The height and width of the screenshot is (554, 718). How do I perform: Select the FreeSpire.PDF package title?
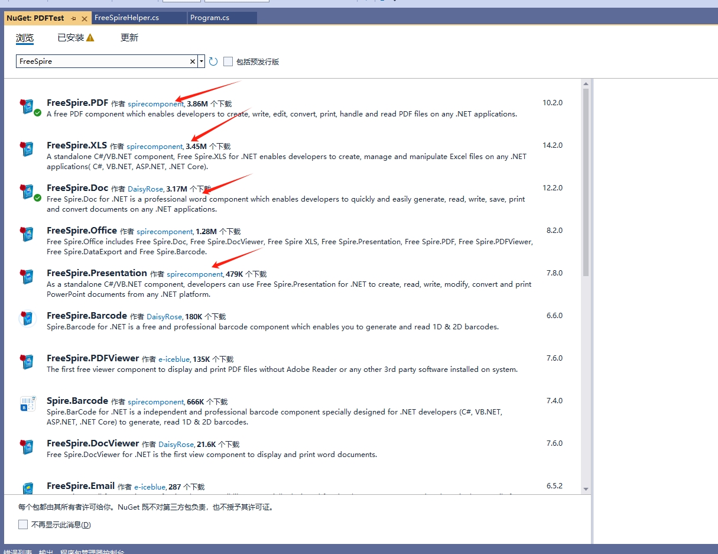[77, 103]
